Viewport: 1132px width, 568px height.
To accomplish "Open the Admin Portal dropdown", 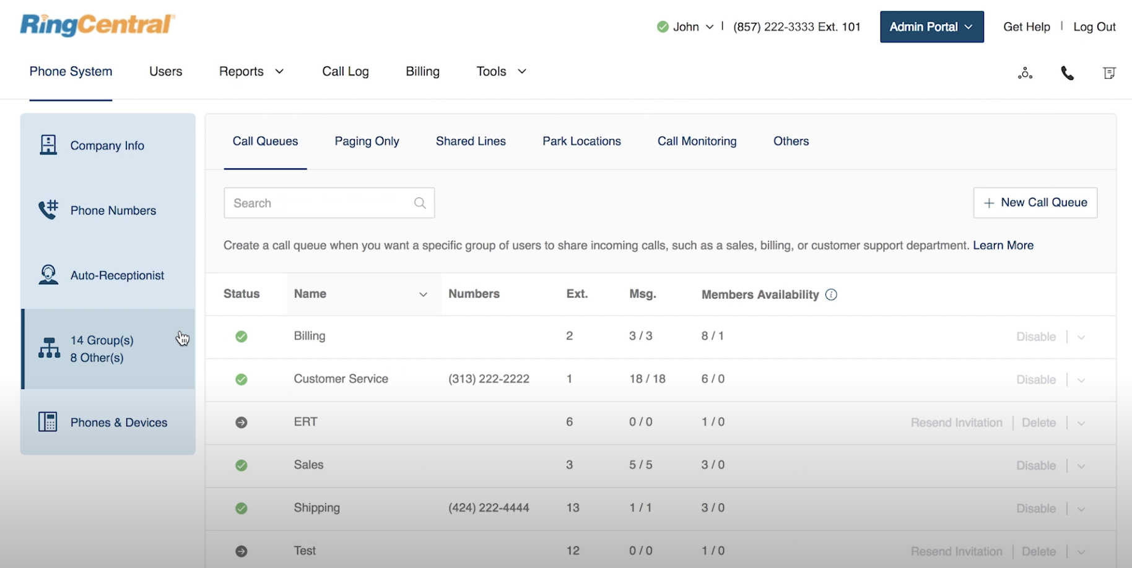I will [931, 27].
